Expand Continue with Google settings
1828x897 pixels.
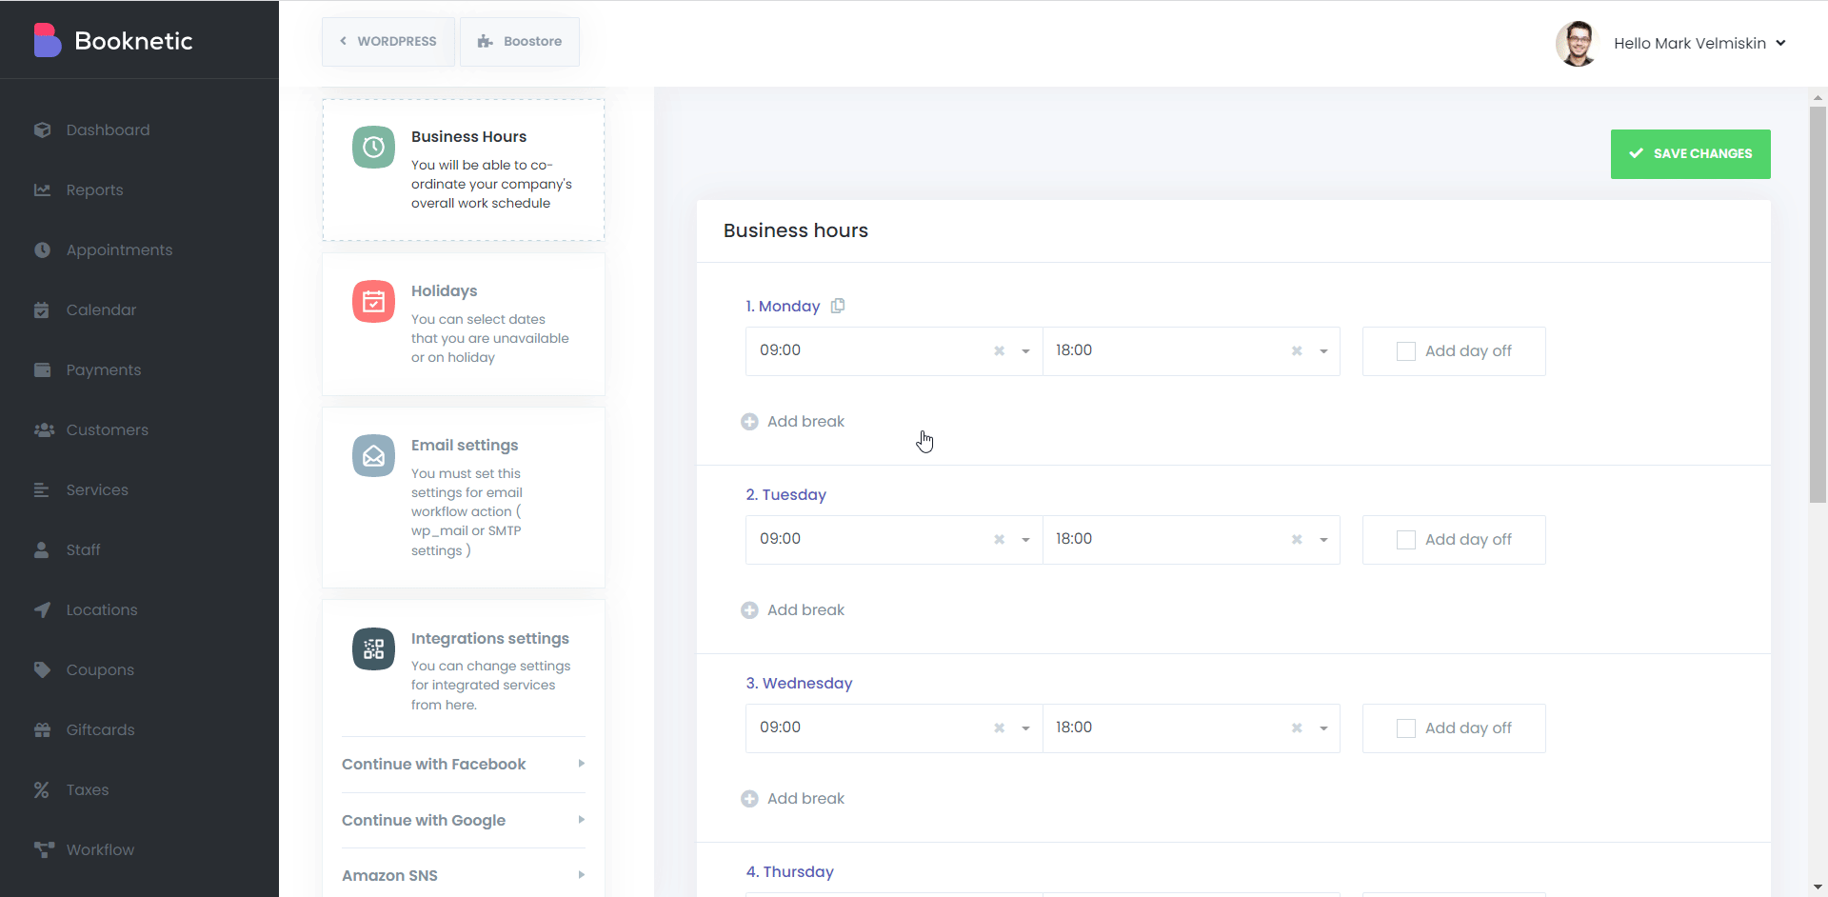[x=464, y=820]
